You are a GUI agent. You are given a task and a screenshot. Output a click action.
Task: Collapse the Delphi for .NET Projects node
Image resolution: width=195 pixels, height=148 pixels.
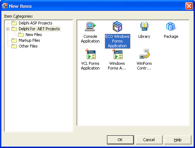pyautogui.click(x=8, y=29)
